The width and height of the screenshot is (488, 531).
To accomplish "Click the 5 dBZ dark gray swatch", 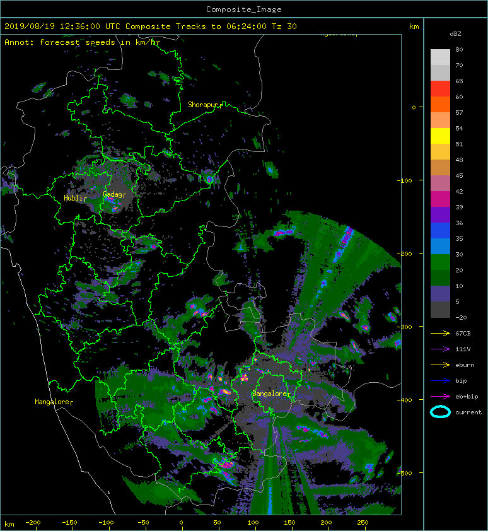I will point(440,310).
